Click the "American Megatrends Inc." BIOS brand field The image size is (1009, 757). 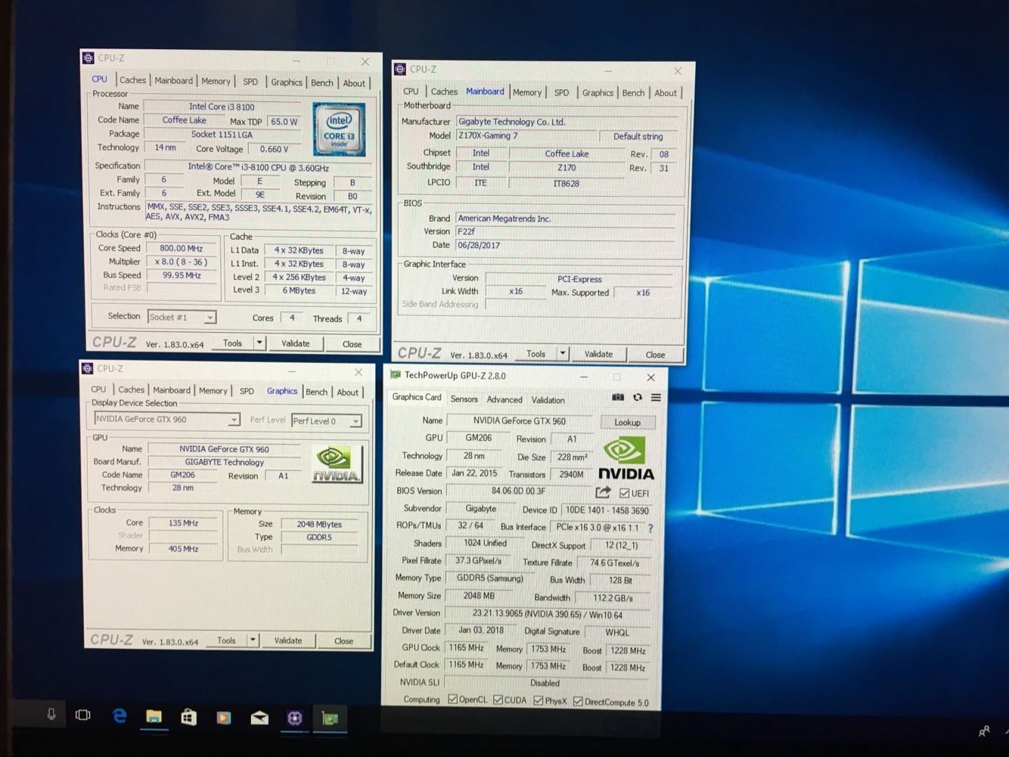coord(565,219)
